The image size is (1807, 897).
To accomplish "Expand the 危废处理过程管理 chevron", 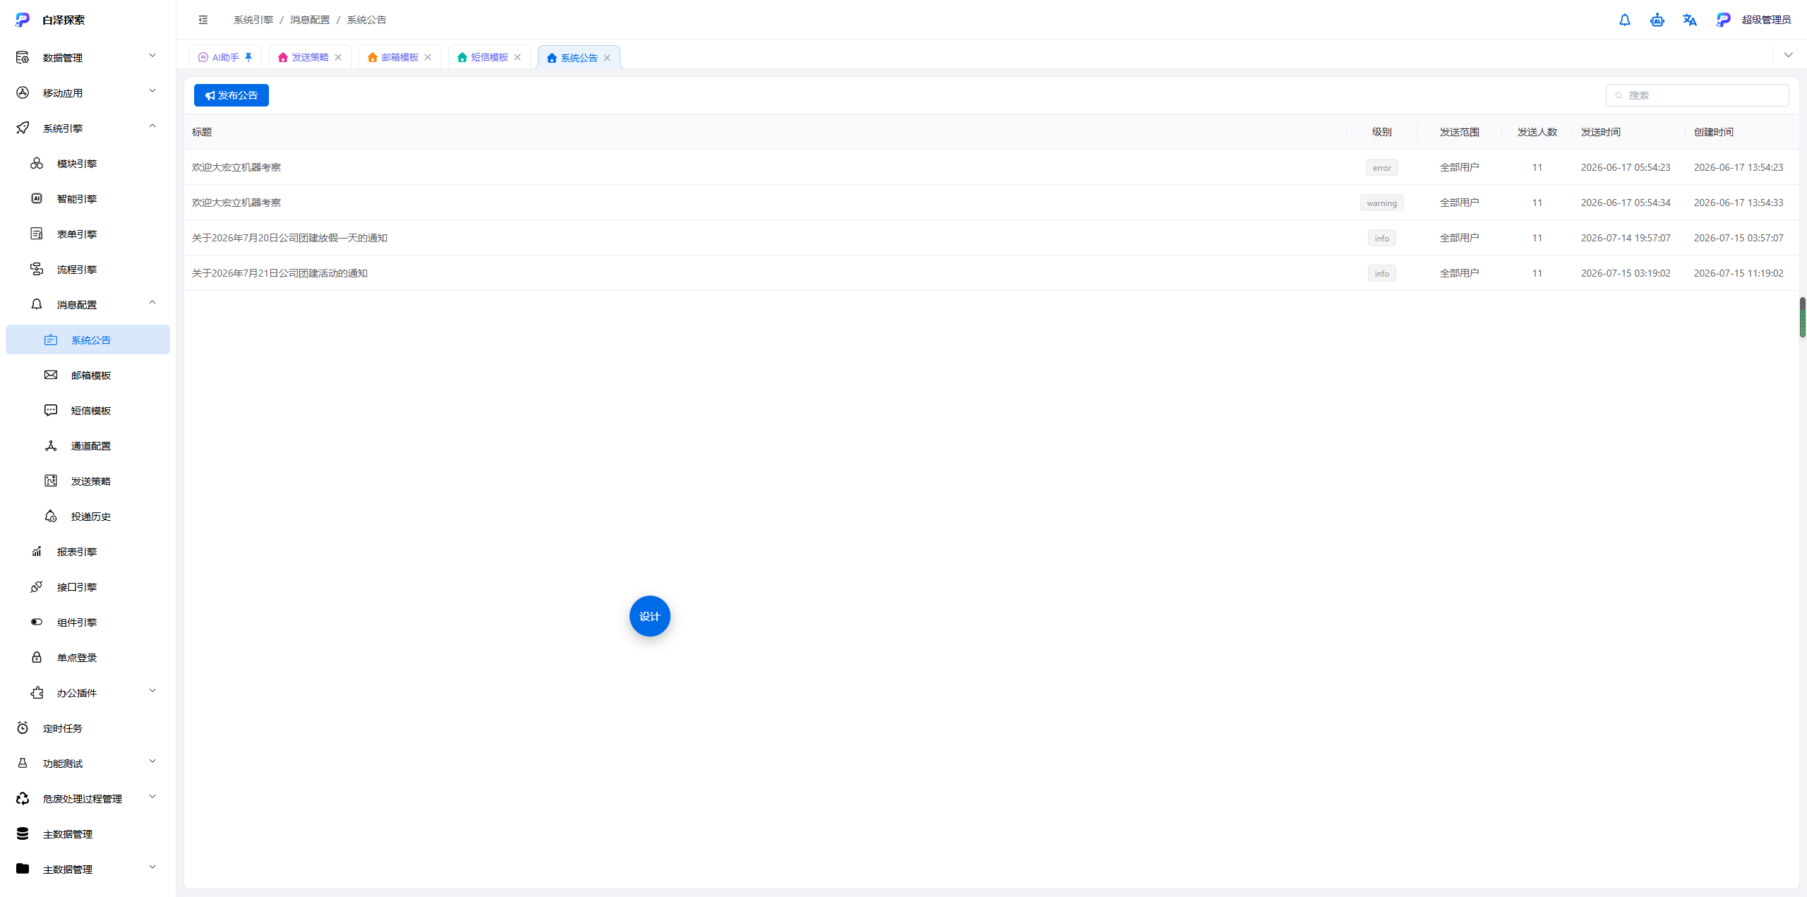I will click(x=152, y=797).
